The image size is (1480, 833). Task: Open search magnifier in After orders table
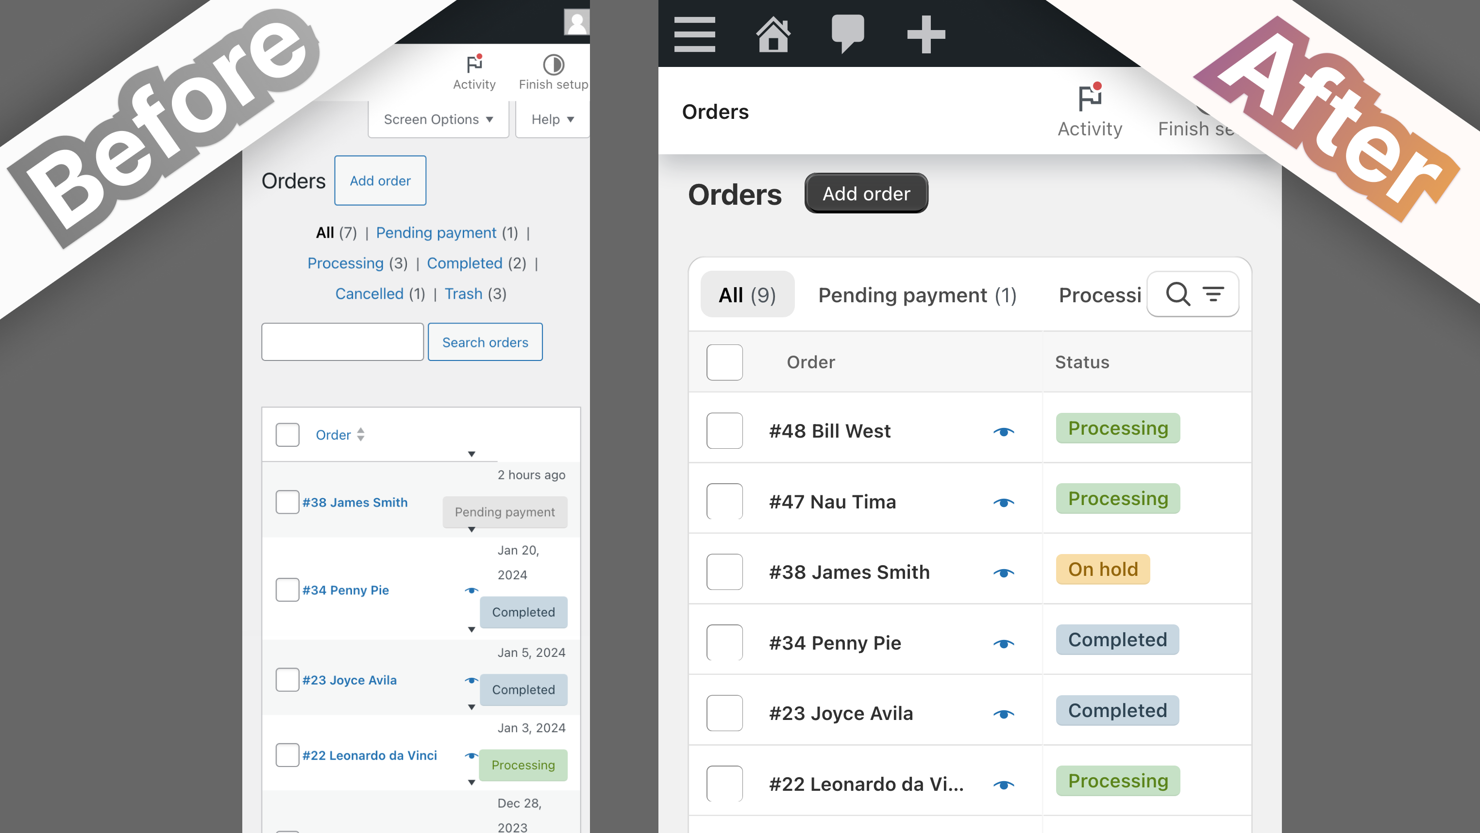[1178, 294]
